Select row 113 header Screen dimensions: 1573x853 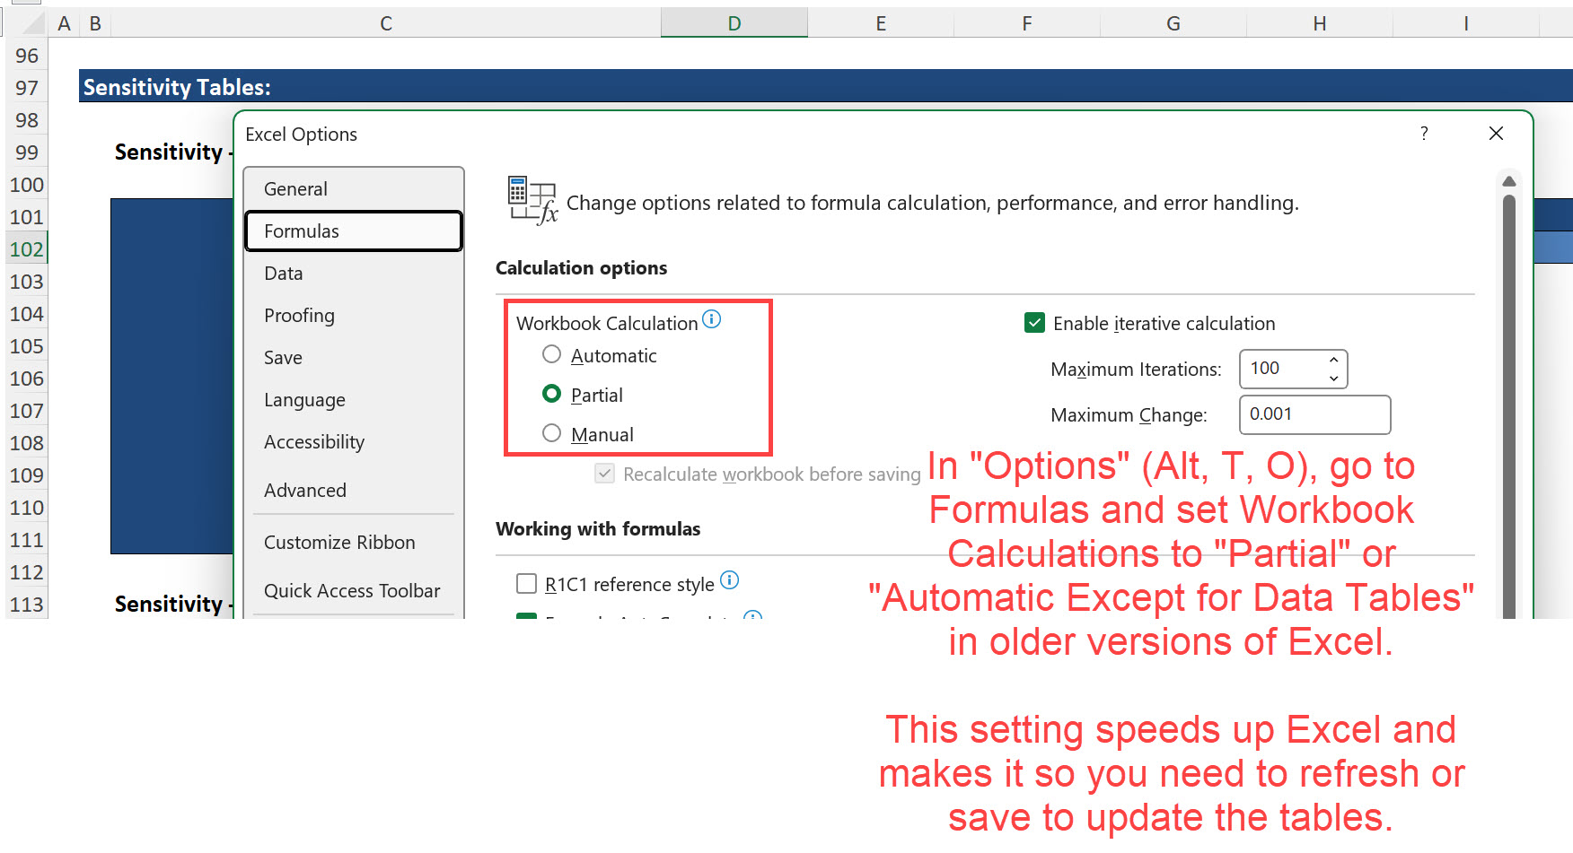pos(26,605)
